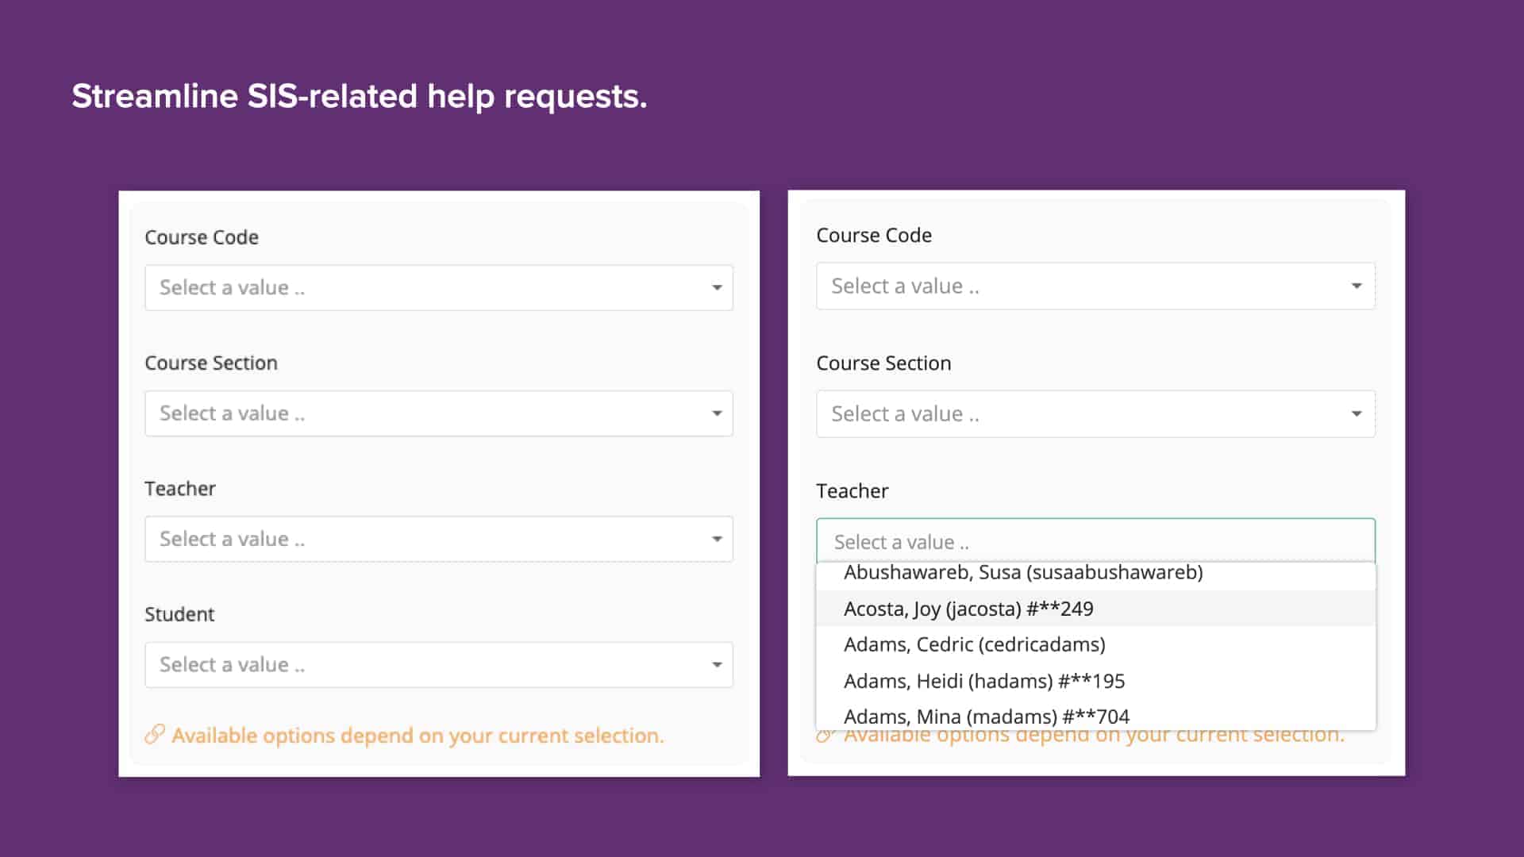Image resolution: width=1524 pixels, height=857 pixels.
Task: Click the right 'Available options' orange note
Action: (1091, 734)
